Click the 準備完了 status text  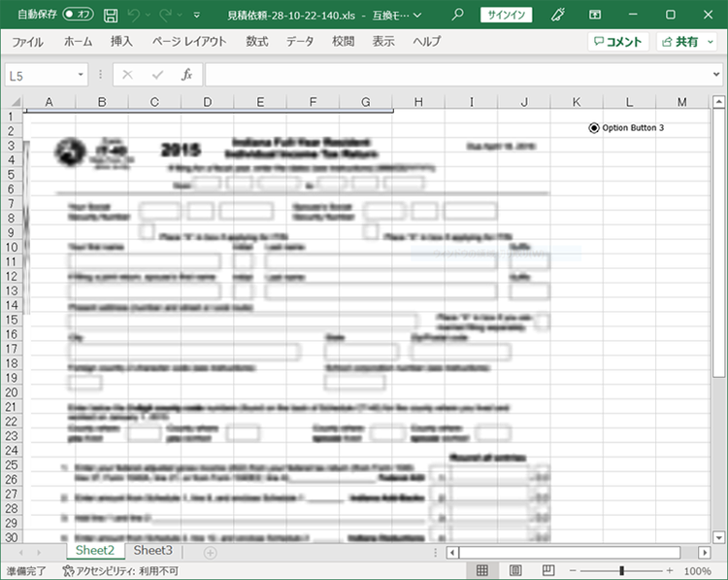pos(26,571)
